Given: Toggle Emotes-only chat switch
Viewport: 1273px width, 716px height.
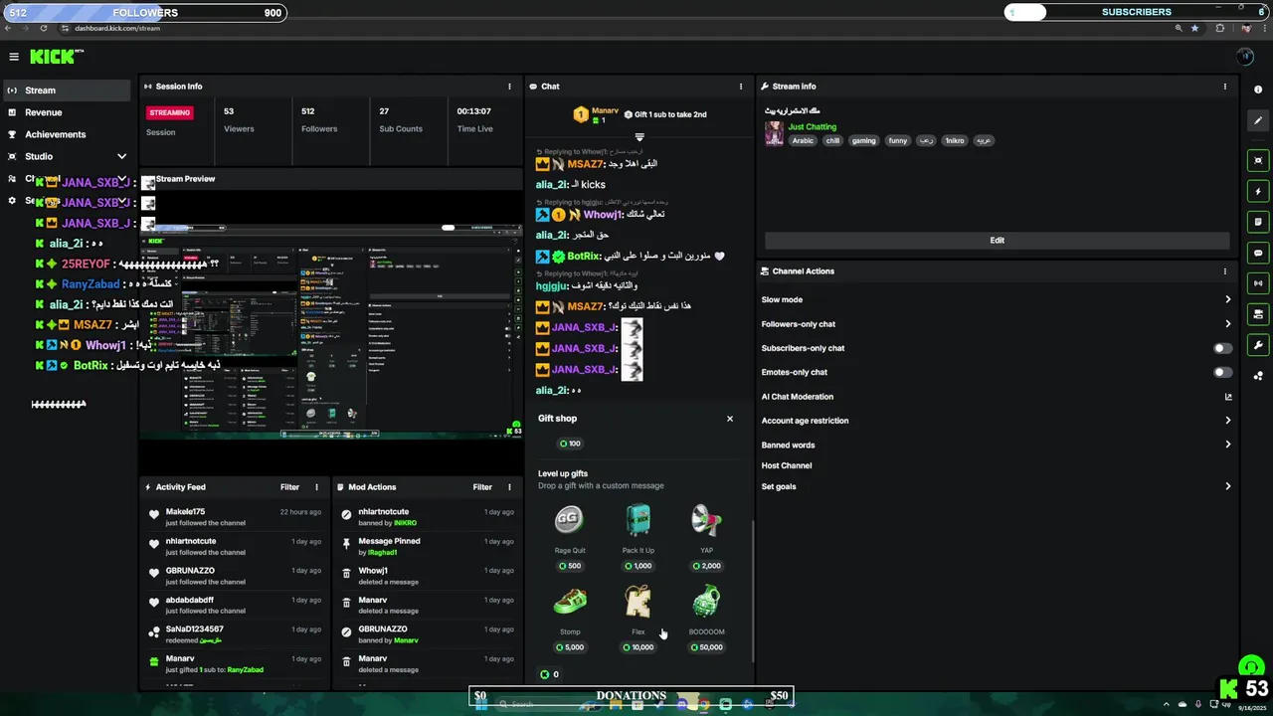Looking at the screenshot, I should click(1222, 372).
